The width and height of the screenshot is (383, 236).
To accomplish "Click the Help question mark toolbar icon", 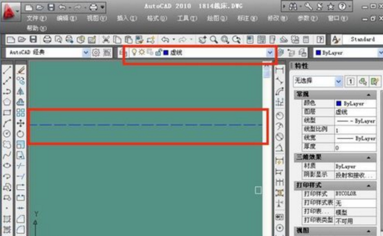I will [x=320, y=39].
